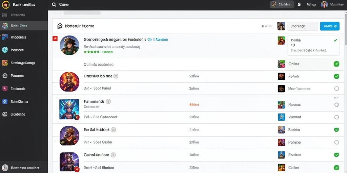The image size is (347, 173).
Task: Click the speech bubble icon in panel header
Action: pyautogui.click(x=60, y=26)
